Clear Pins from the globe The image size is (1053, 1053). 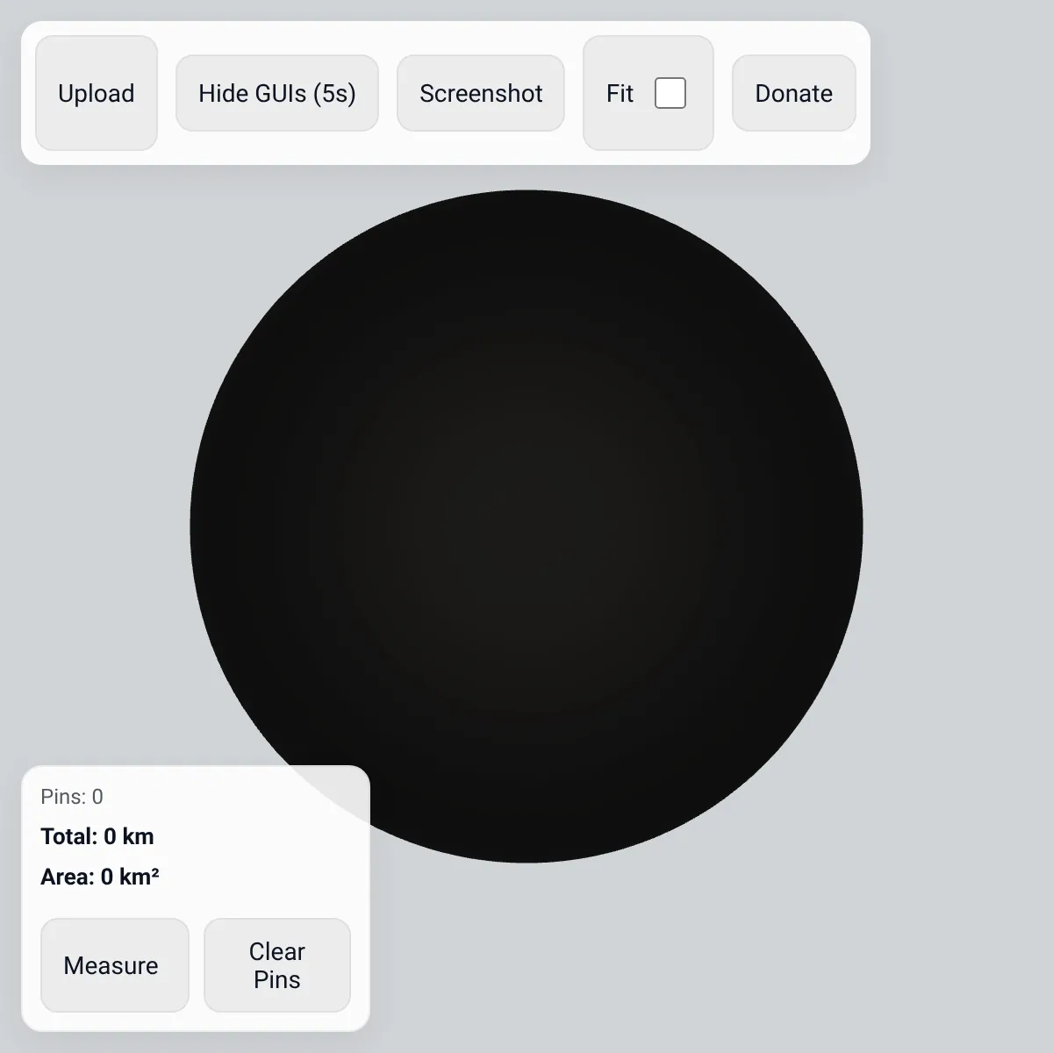277,965
